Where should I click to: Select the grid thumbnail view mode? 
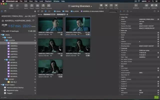(45, 11)
